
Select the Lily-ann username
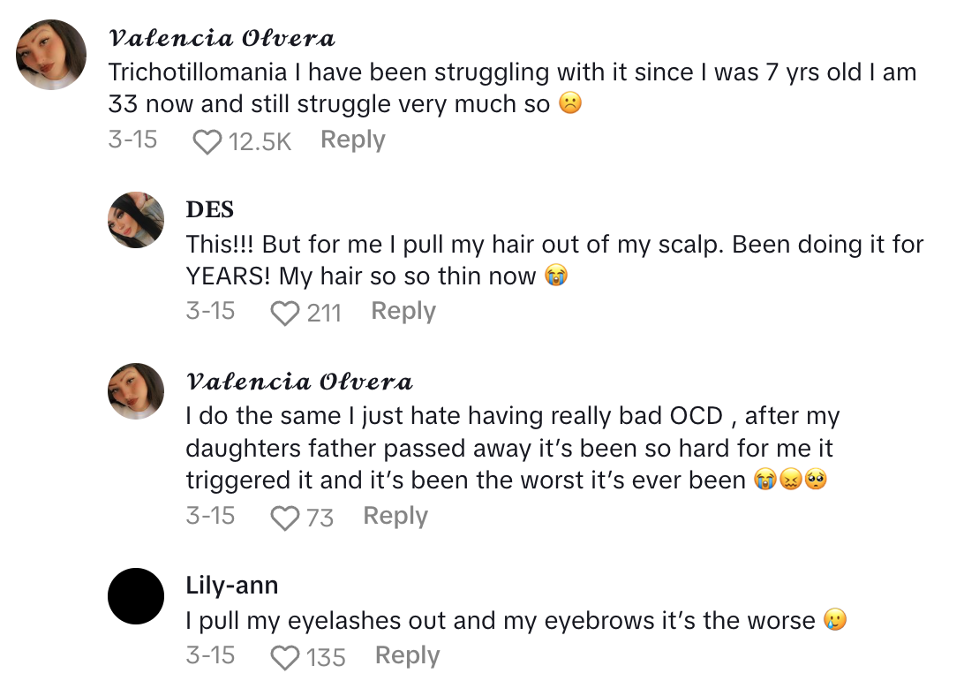coord(231,585)
